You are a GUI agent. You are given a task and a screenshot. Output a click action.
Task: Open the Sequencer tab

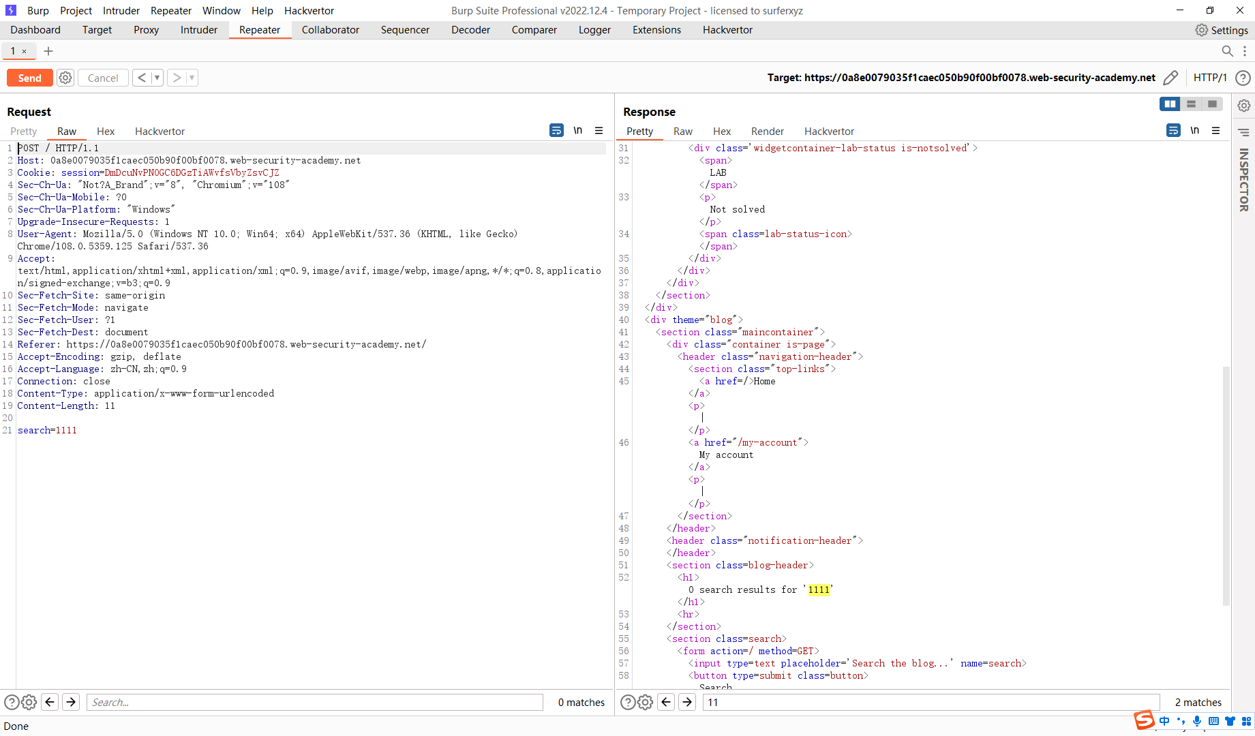[405, 30]
